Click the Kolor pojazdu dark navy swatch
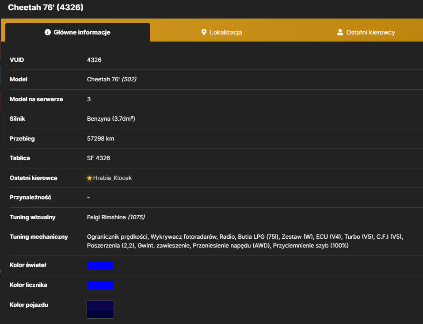 [x=100, y=309]
